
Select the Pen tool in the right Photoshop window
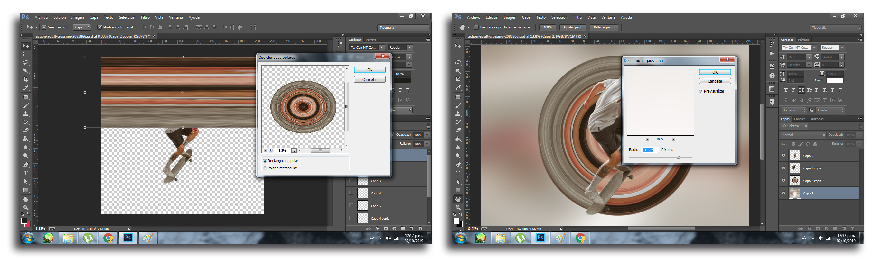tap(458, 165)
